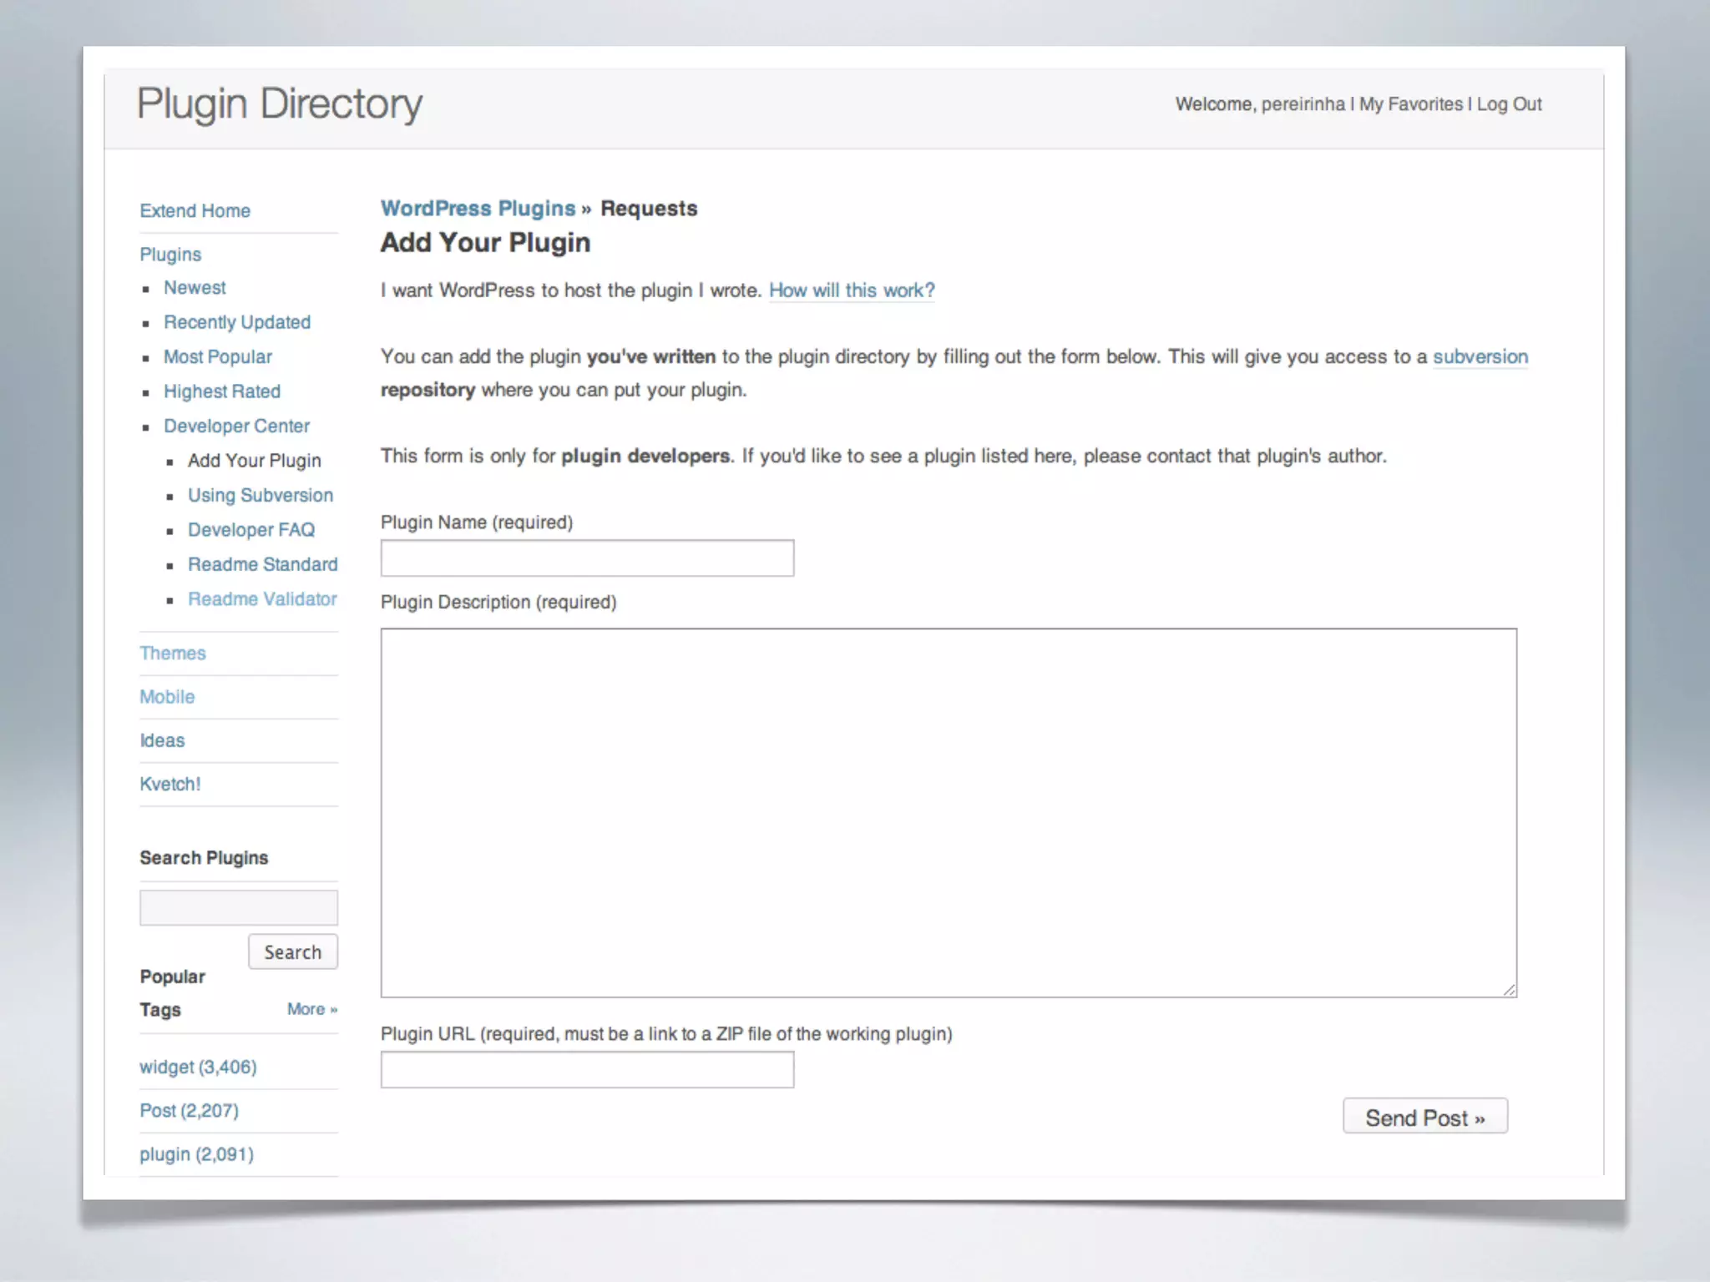Open Extend Home in sidebar

[195, 211]
